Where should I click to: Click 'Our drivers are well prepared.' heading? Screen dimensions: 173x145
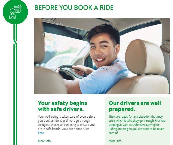135,106
